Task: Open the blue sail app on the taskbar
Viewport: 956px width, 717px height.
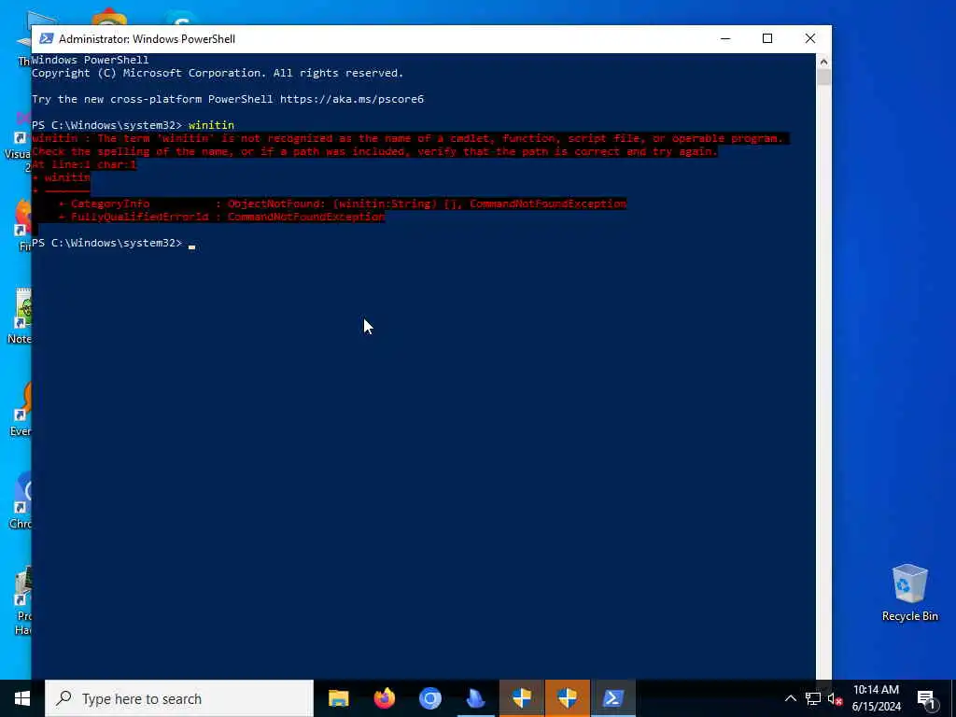Action: tap(475, 698)
